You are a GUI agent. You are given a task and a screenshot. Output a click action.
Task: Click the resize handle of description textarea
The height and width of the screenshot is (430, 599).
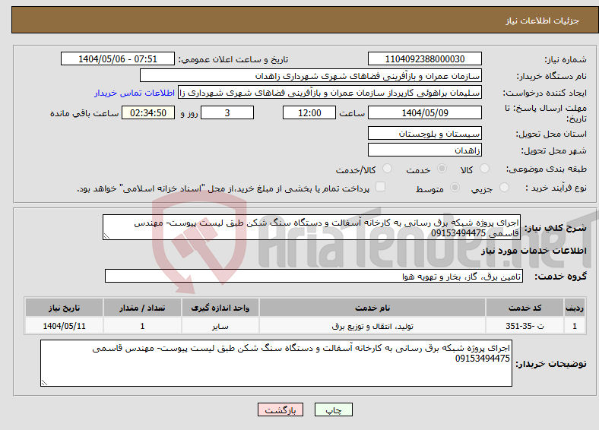pyautogui.click(x=106, y=236)
